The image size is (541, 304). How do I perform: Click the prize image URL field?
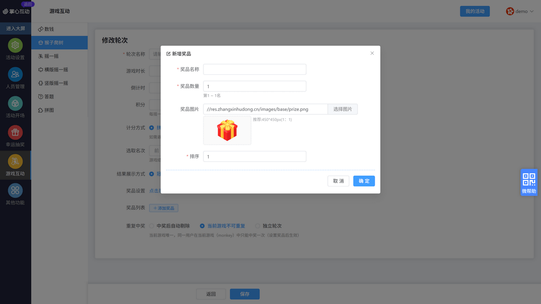(266, 109)
